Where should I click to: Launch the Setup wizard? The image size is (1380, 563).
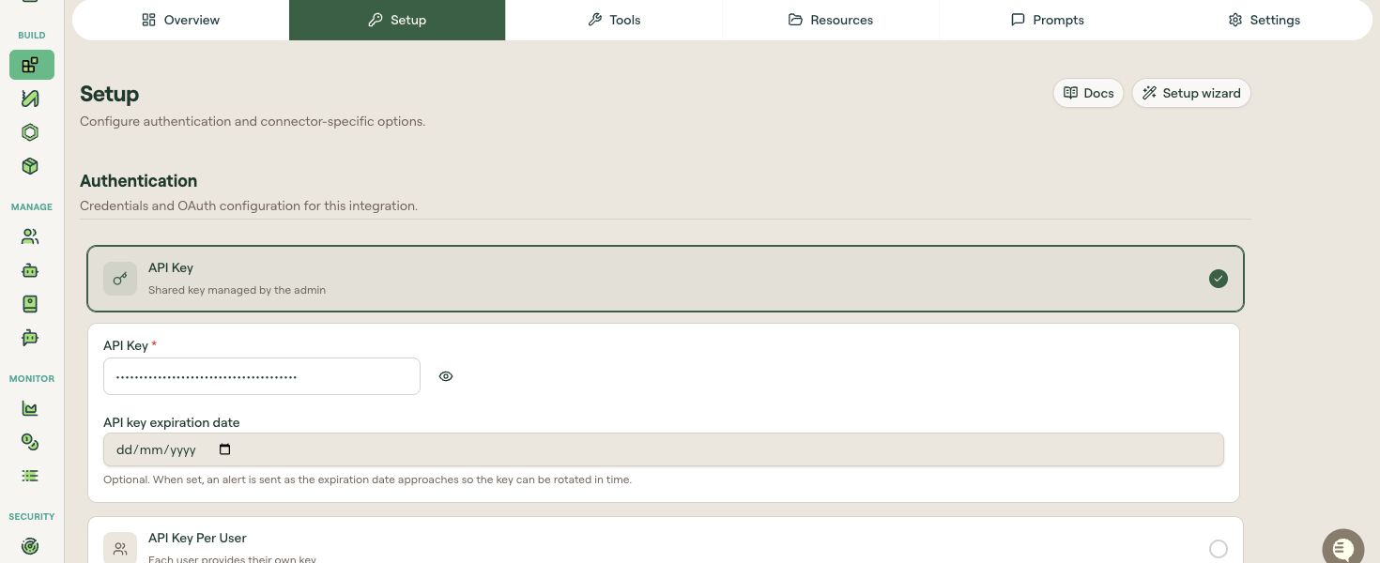tap(1191, 93)
